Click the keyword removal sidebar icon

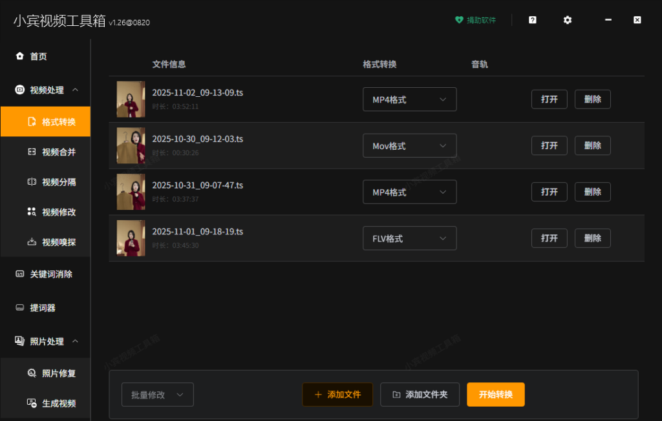pyautogui.click(x=19, y=274)
